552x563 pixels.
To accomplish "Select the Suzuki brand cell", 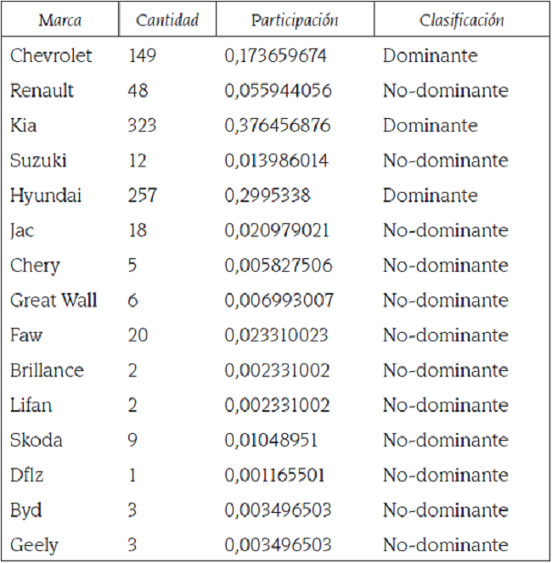I will tap(38, 160).
